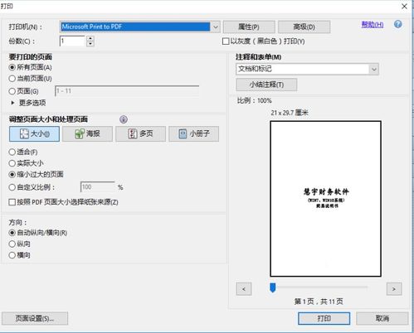Select 页面 page range radio button
Image resolution: width=414 pixels, height=333 pixels.
point(12,91)
